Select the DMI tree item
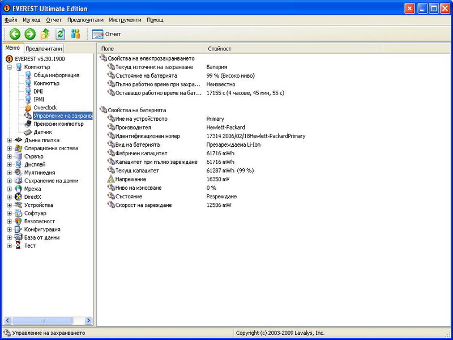This screenshot has height=340, width=453. coord(38,91)
